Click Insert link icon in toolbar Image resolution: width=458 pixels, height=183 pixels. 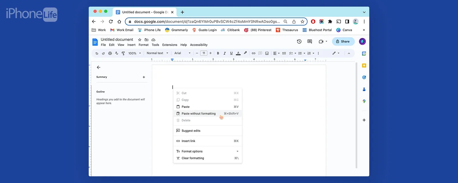pos(253,53)
